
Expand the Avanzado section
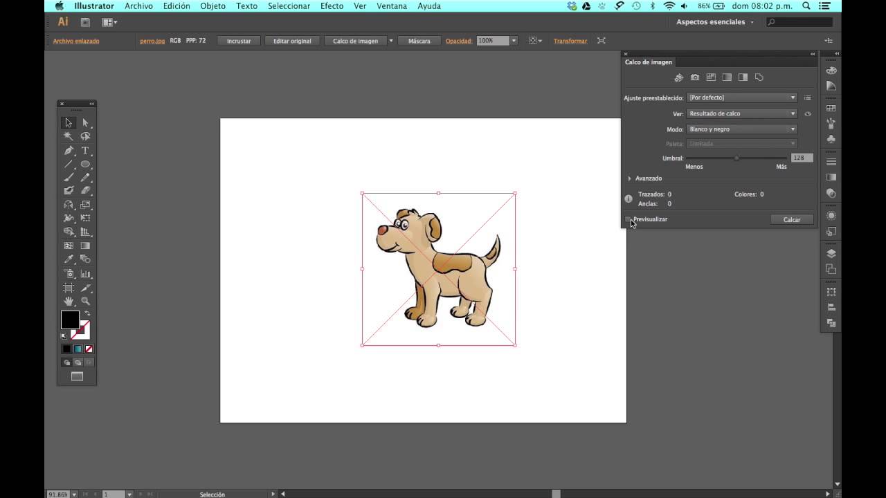pyautogui.click(x=630, y=178)
